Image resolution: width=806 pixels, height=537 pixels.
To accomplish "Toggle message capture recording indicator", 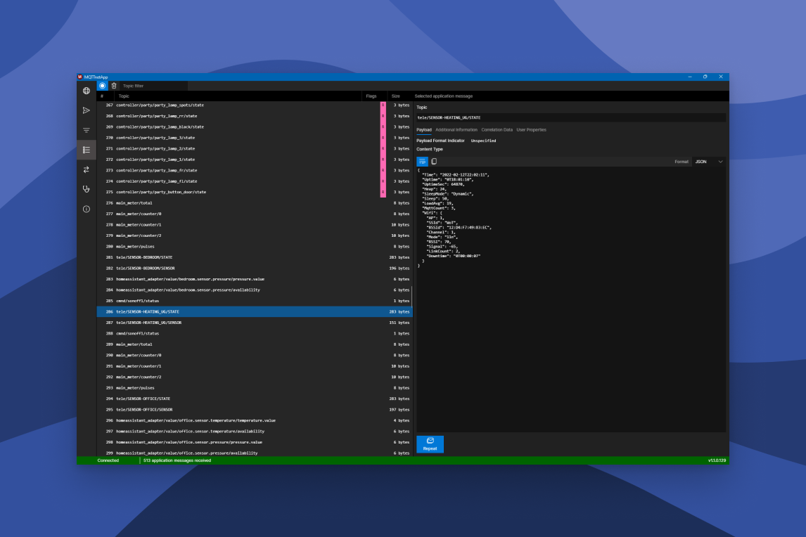I will coord(101,84).
